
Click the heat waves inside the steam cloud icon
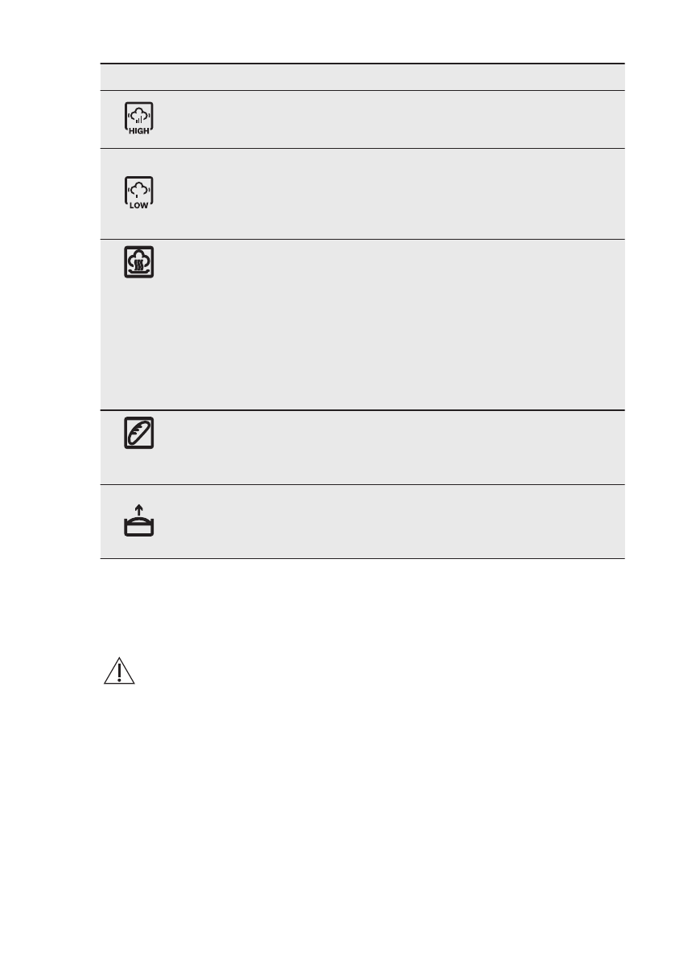pyautogui.click(x=139, y=263)
